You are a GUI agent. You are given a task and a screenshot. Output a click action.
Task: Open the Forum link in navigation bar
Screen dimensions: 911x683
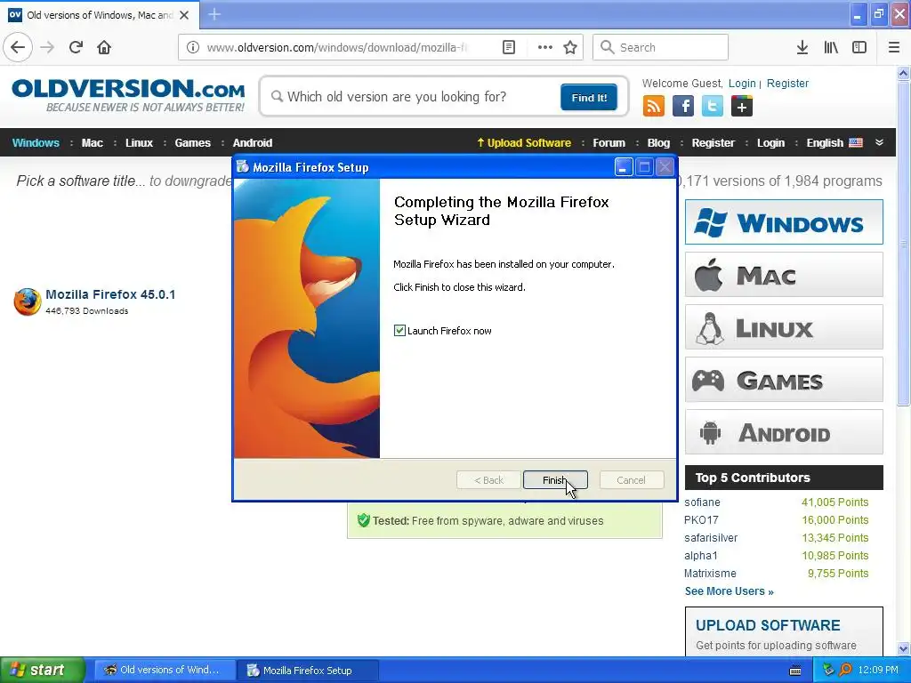(x=609, y=143)
